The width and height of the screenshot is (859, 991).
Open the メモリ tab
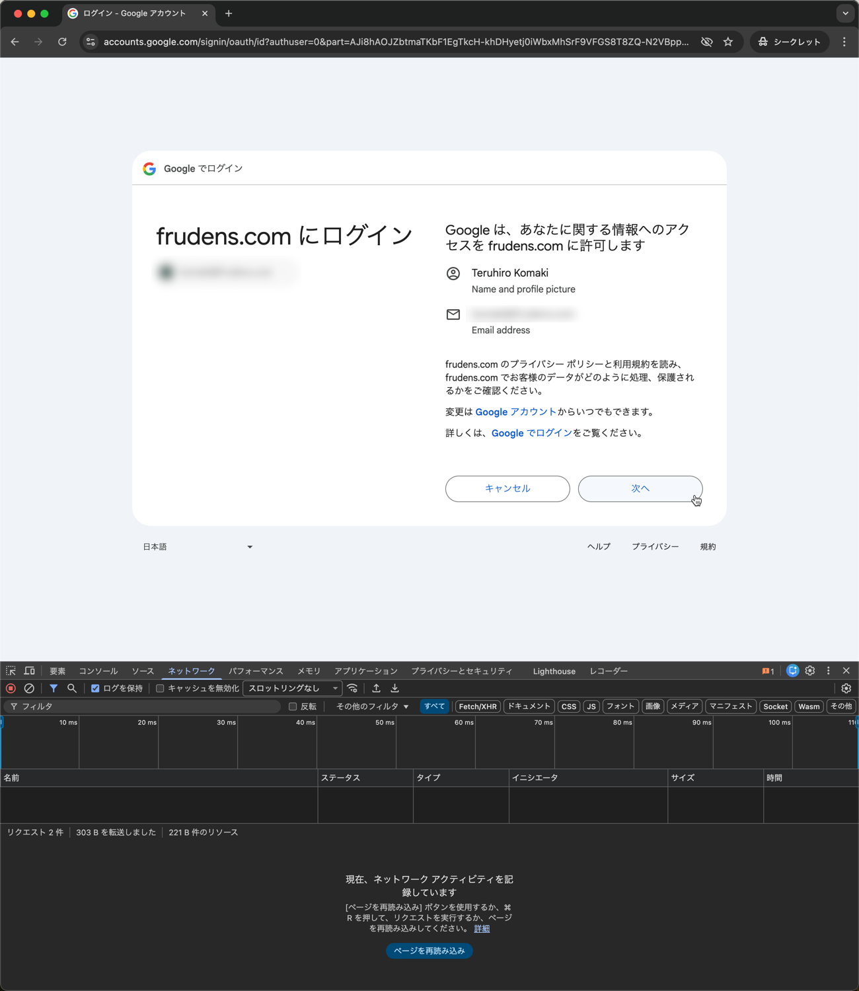(309, 671)
